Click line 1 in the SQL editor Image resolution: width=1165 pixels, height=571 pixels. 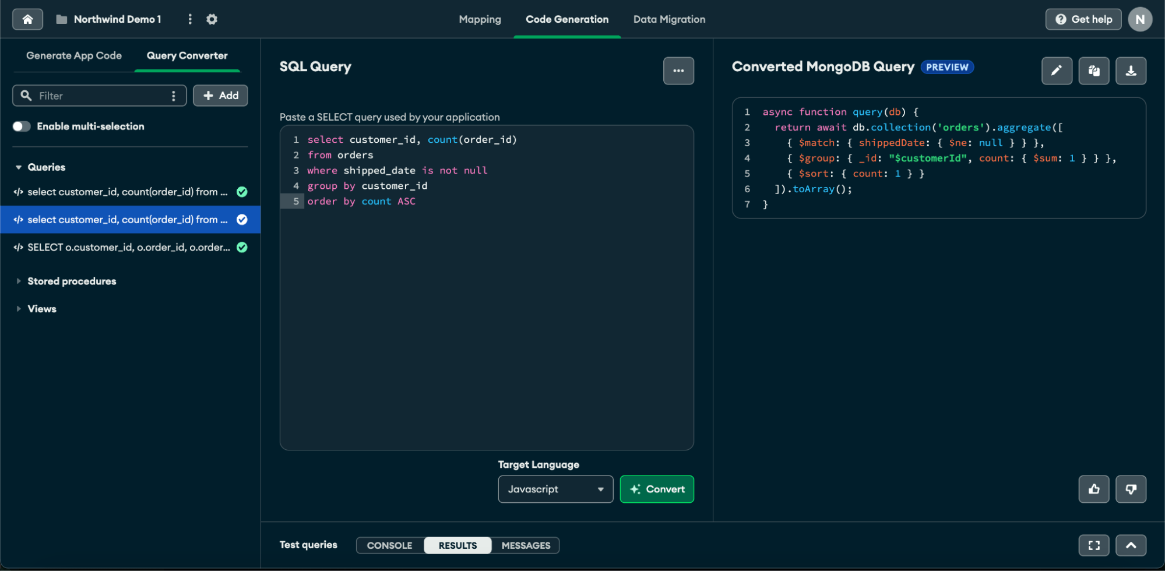coord(412,140)
